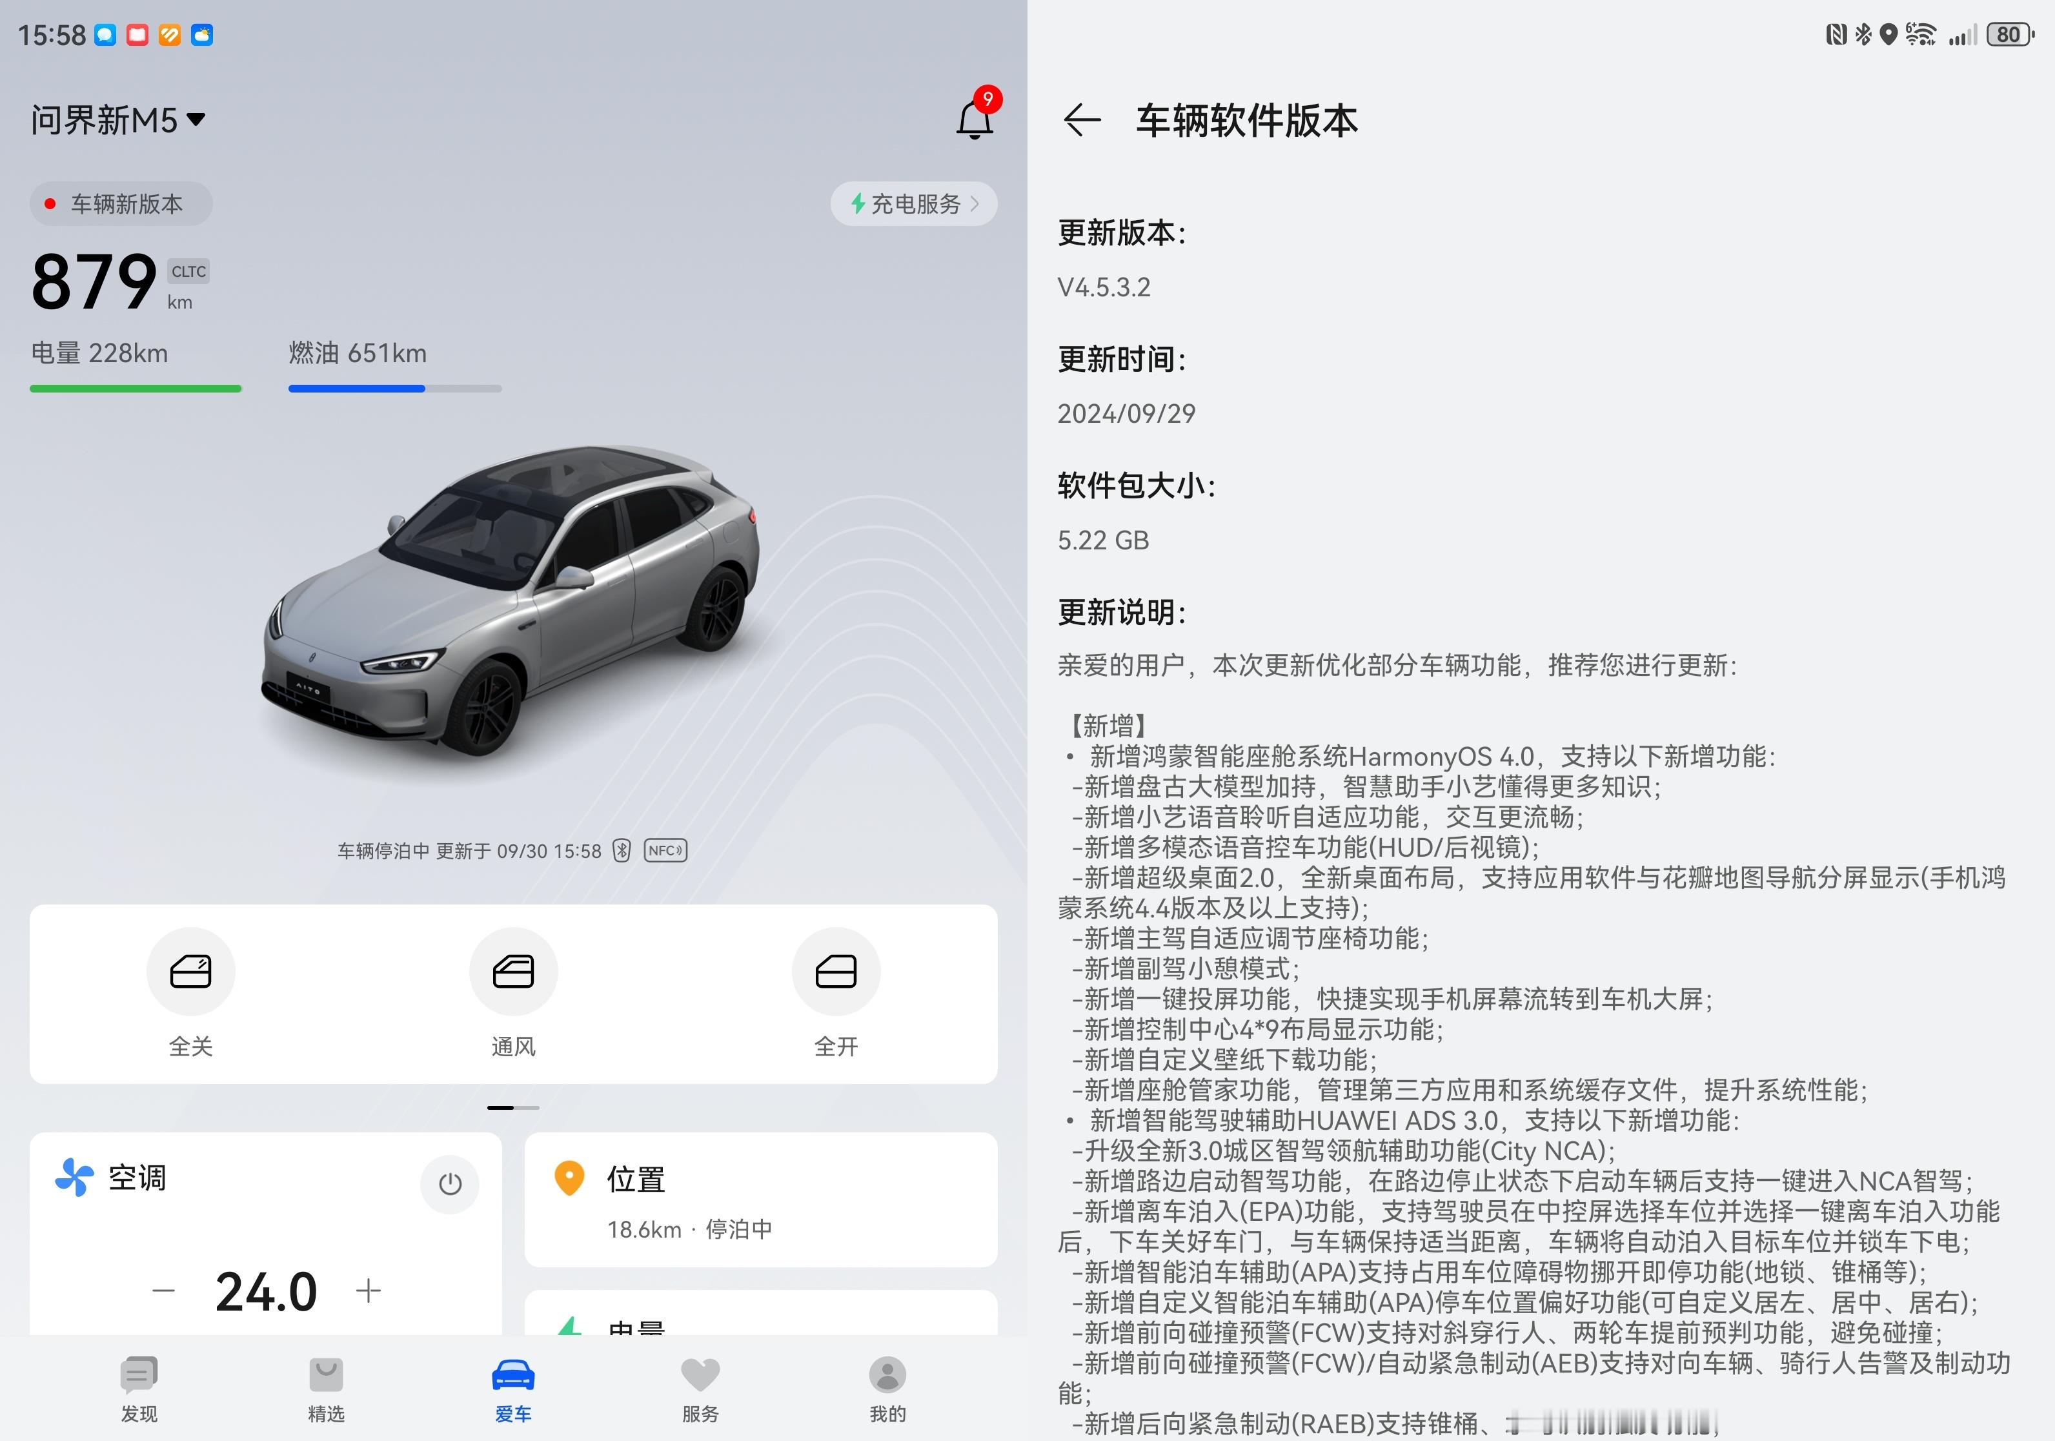This screenshot has height=1441, width=2055.
Task: Tap the 2024/09/29 update date
Action: (x=1126, y=413)
